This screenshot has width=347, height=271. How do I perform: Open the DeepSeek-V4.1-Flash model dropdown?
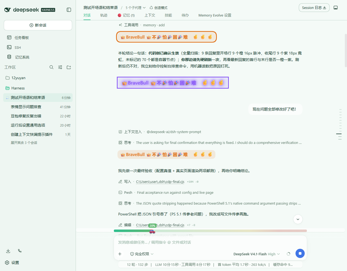[x=256, y=254]
